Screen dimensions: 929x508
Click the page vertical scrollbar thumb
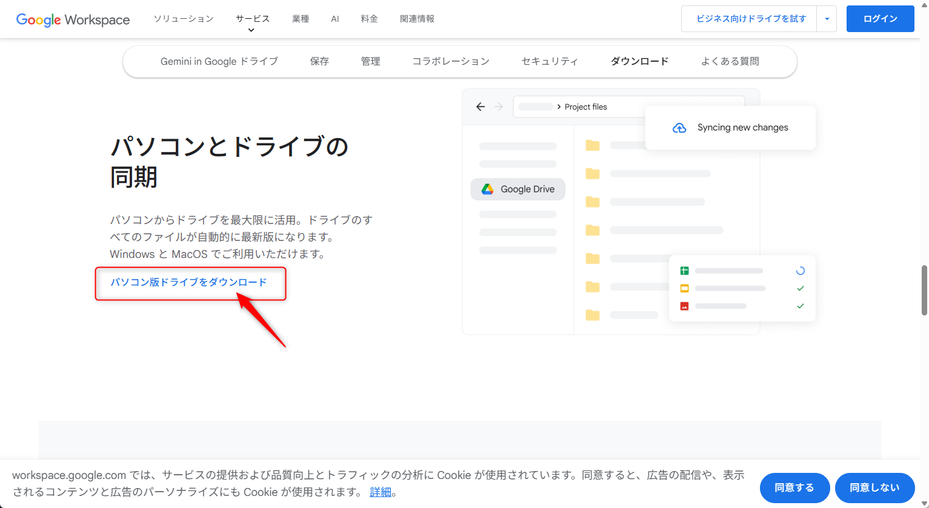point(924,289)
